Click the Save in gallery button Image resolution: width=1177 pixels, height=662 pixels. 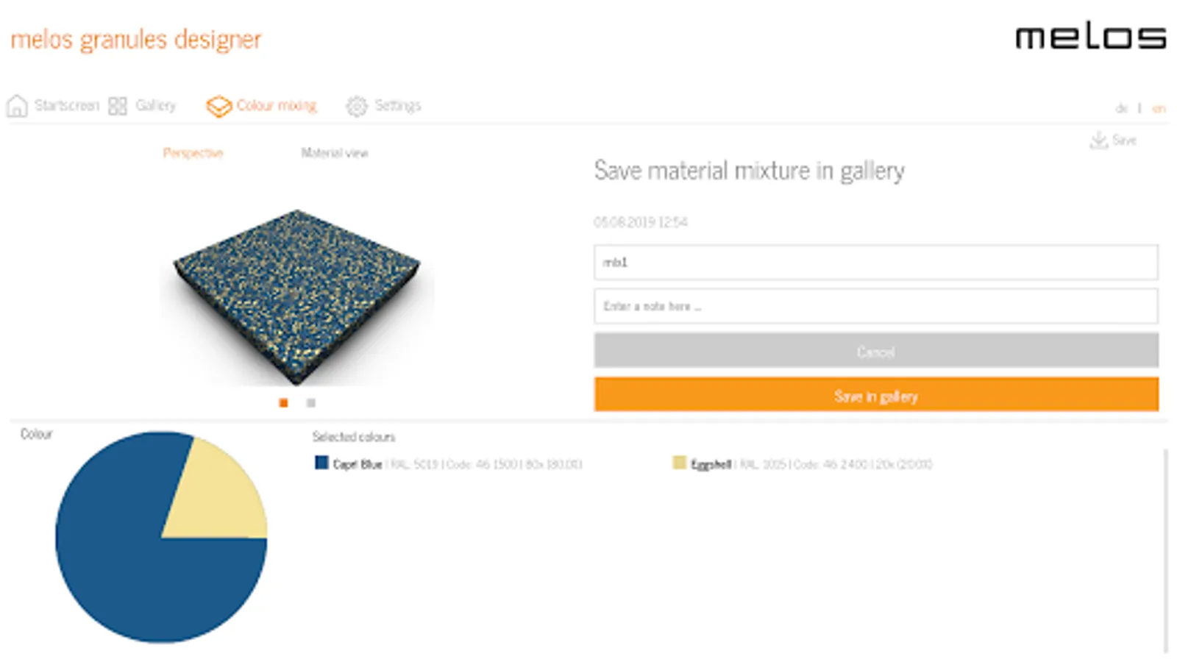pos(876,395)
